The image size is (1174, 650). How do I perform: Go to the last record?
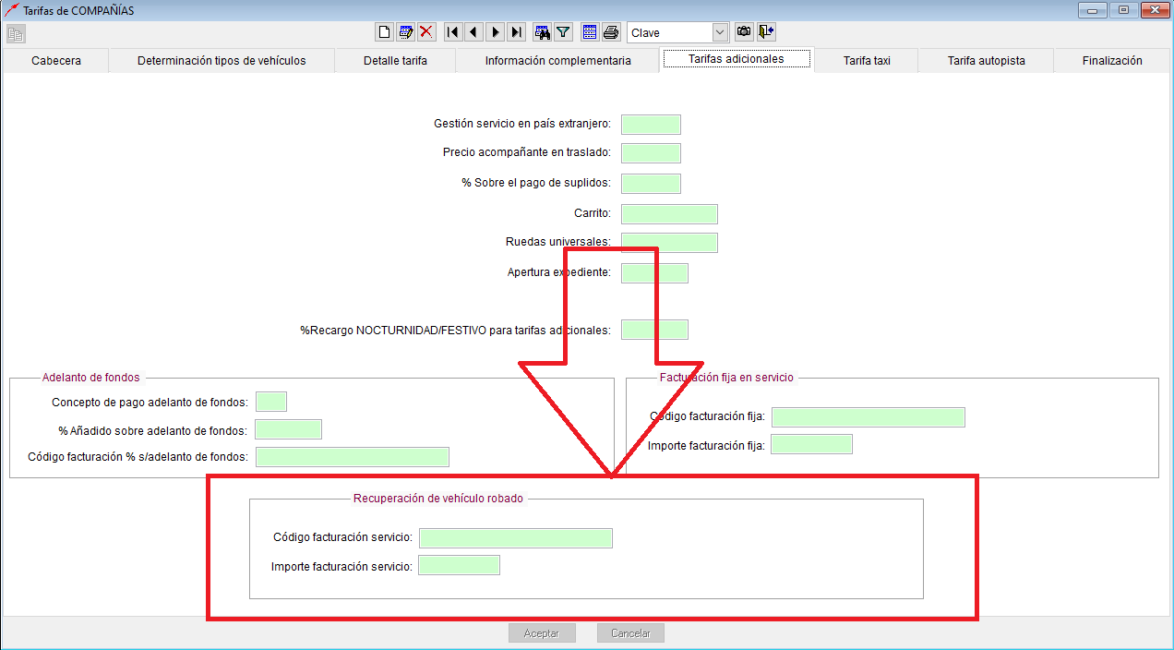(516, 32)
